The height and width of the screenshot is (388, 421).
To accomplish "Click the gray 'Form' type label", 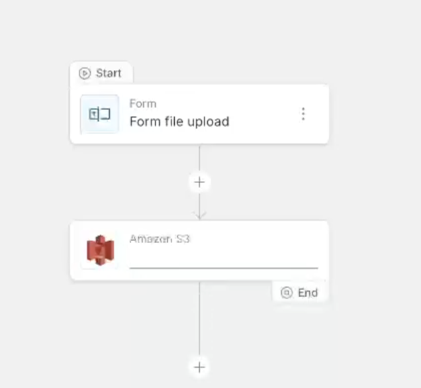I will pos(143,104).
